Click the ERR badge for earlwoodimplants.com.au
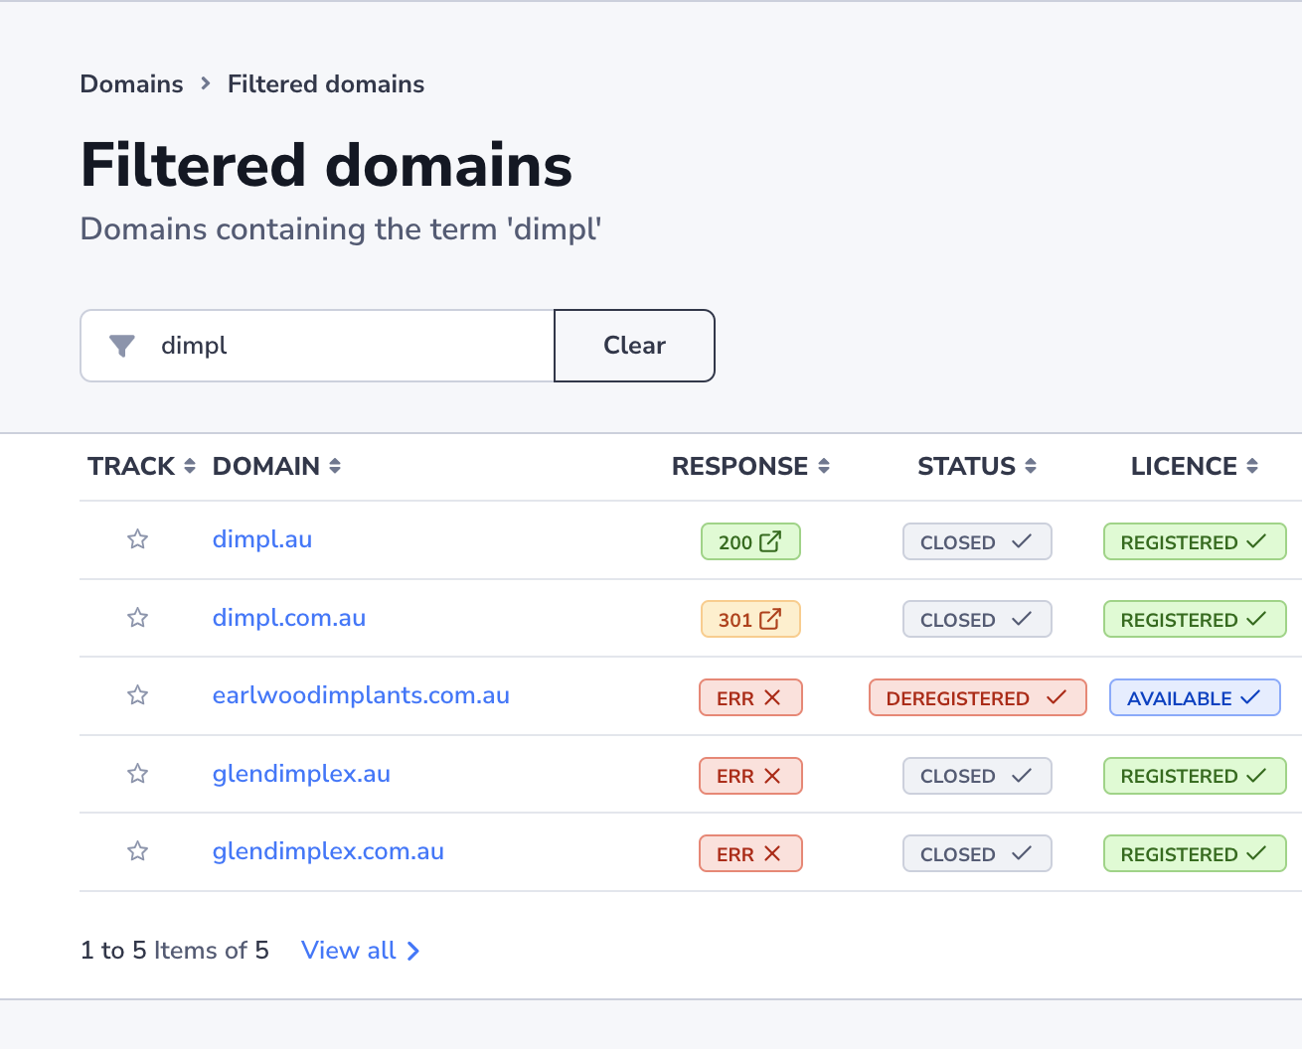The height and width of the screenshot is (1049, 1302). [750, 698]
